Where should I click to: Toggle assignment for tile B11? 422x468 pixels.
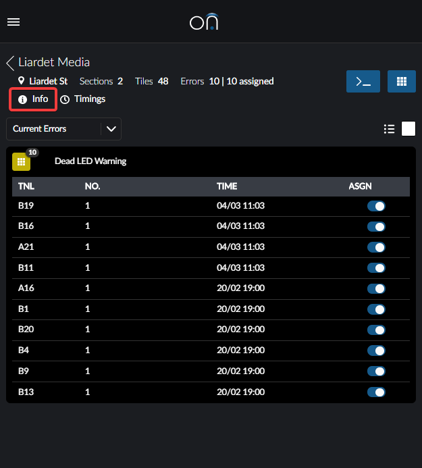376,267
